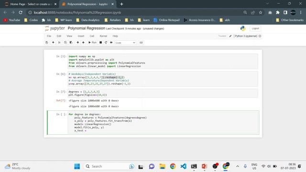This screenshot has width=306, height=172.
Task: Zoom magnifier icon in address bar
Action: pos(245,12)
